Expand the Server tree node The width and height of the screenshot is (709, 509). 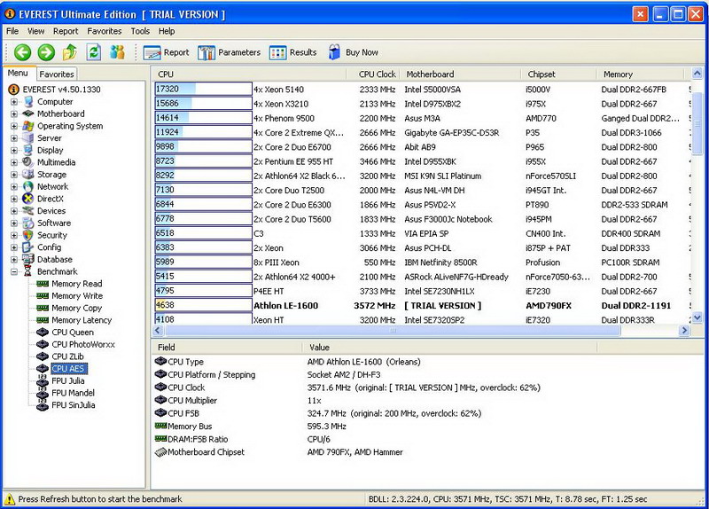[14, 138]
